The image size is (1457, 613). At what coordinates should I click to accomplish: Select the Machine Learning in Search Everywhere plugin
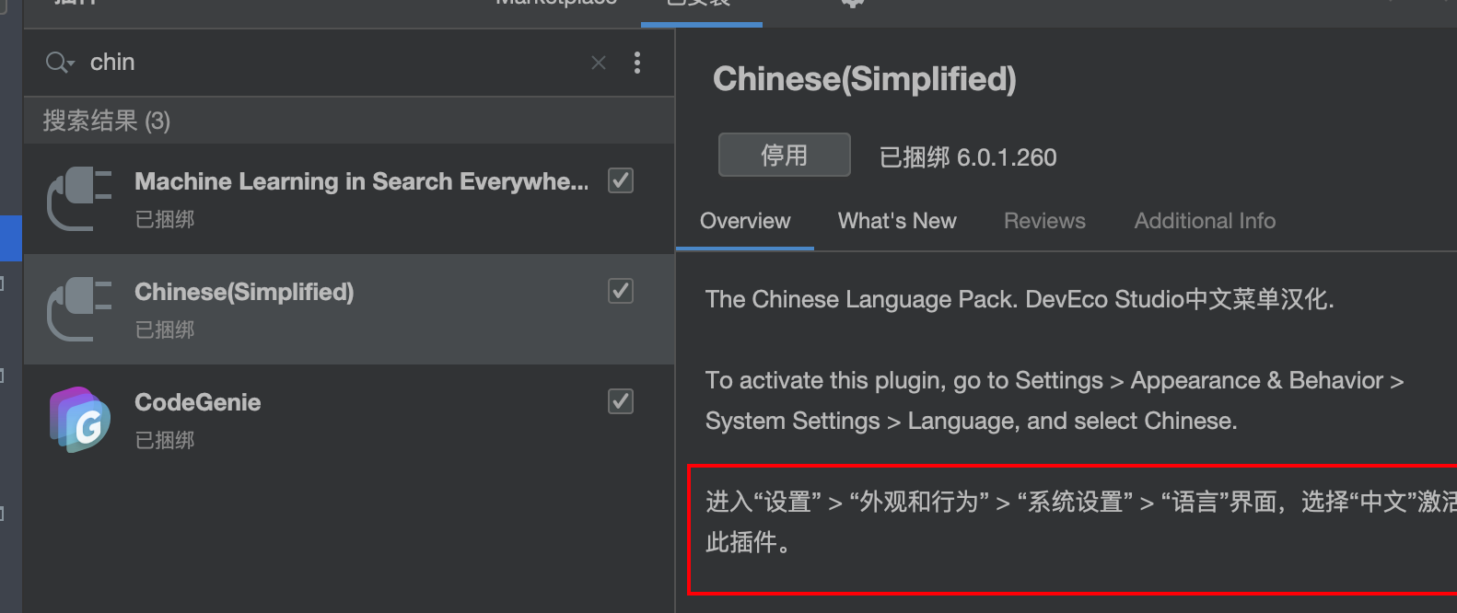pos(349,199)
